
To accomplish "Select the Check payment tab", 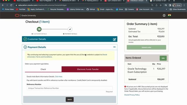I will [43, 69].
